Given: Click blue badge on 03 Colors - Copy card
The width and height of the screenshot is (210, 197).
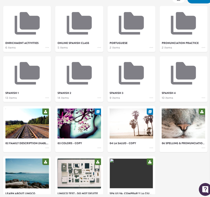Looking at the screenshot, I should point(98,112).
